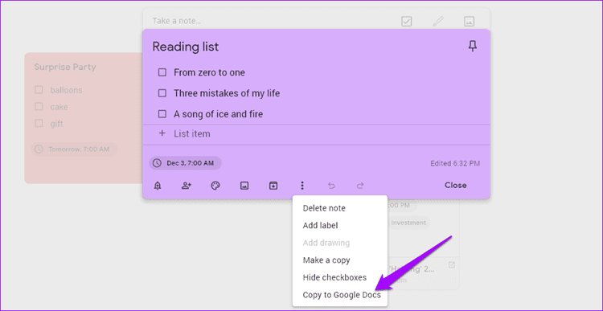The image size is (603, 311).
Task: Click 'From zero to one' item text
Action: pyautogui.click(x=209, y=72)
